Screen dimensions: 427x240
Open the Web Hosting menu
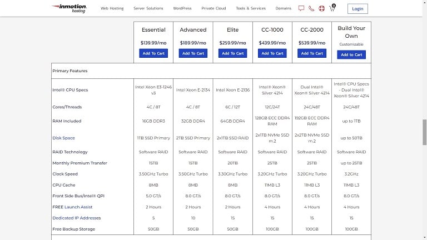pyautogui.click(x=112, y=8)
